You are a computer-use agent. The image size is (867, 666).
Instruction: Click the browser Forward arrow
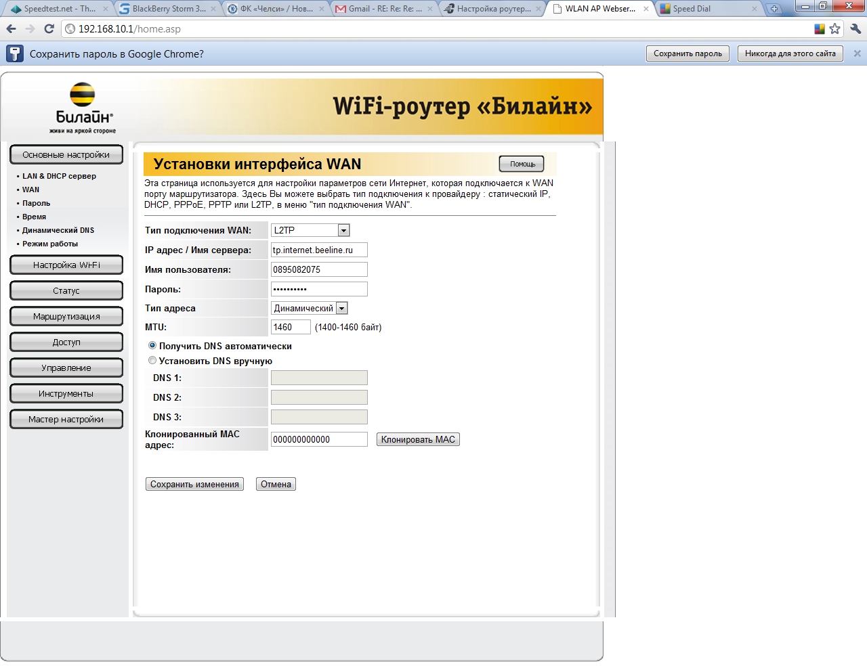pos(30,29)
